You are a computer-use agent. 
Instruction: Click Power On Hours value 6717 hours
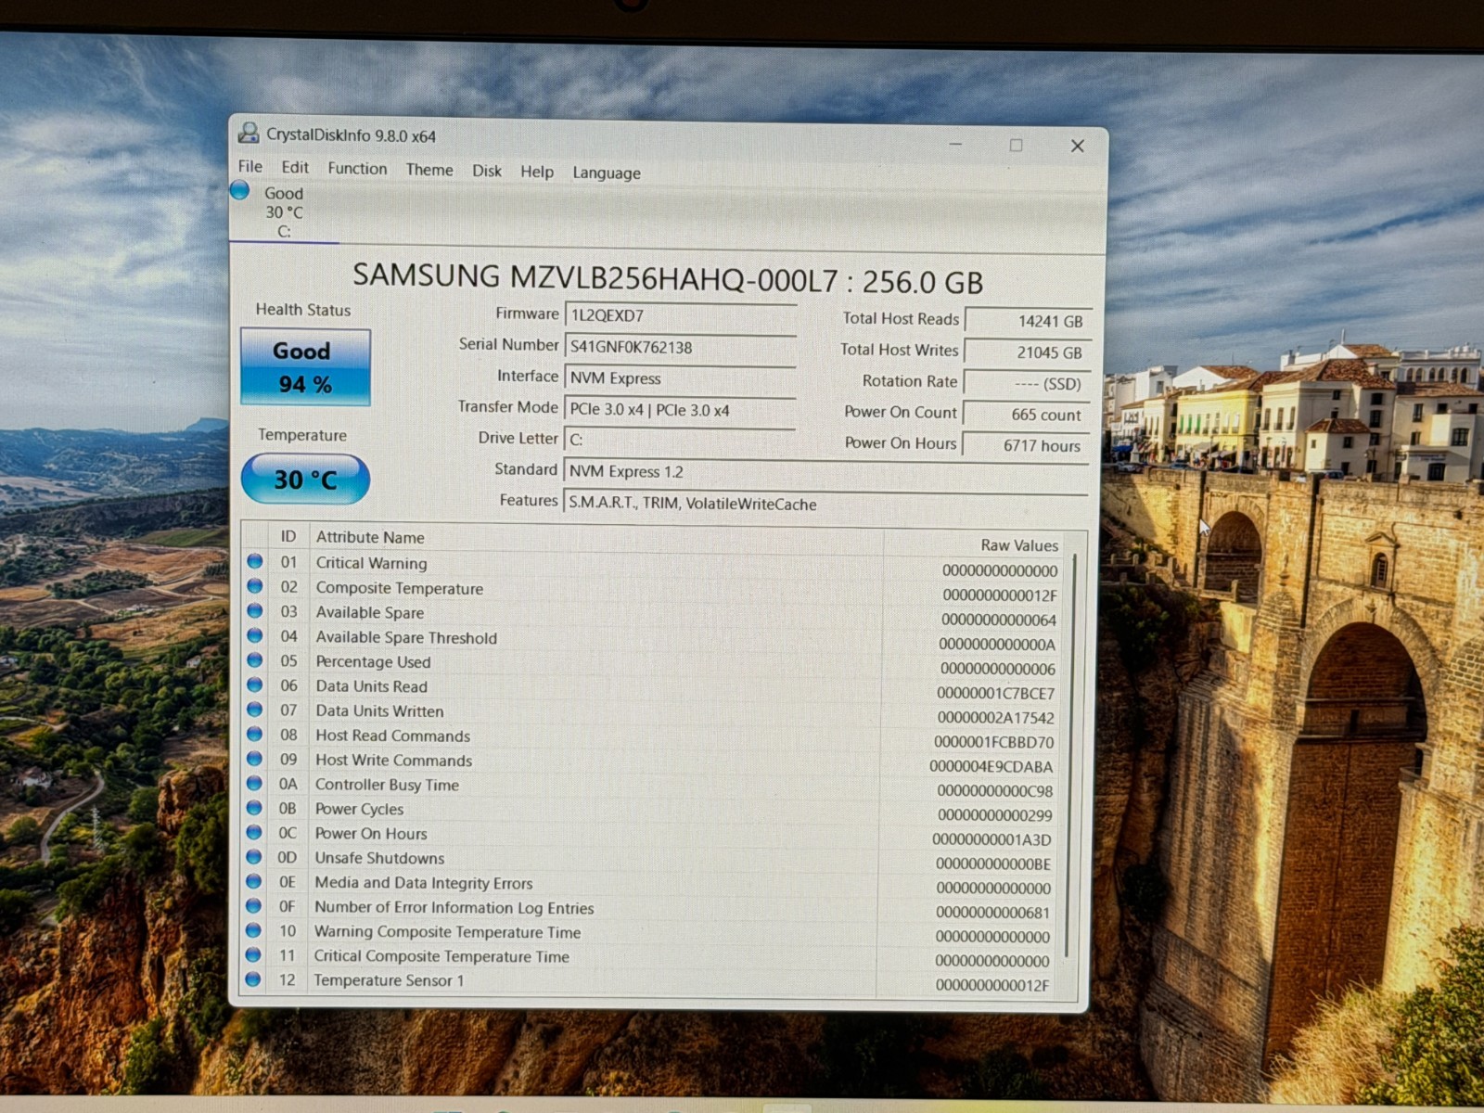[1026, 445]
